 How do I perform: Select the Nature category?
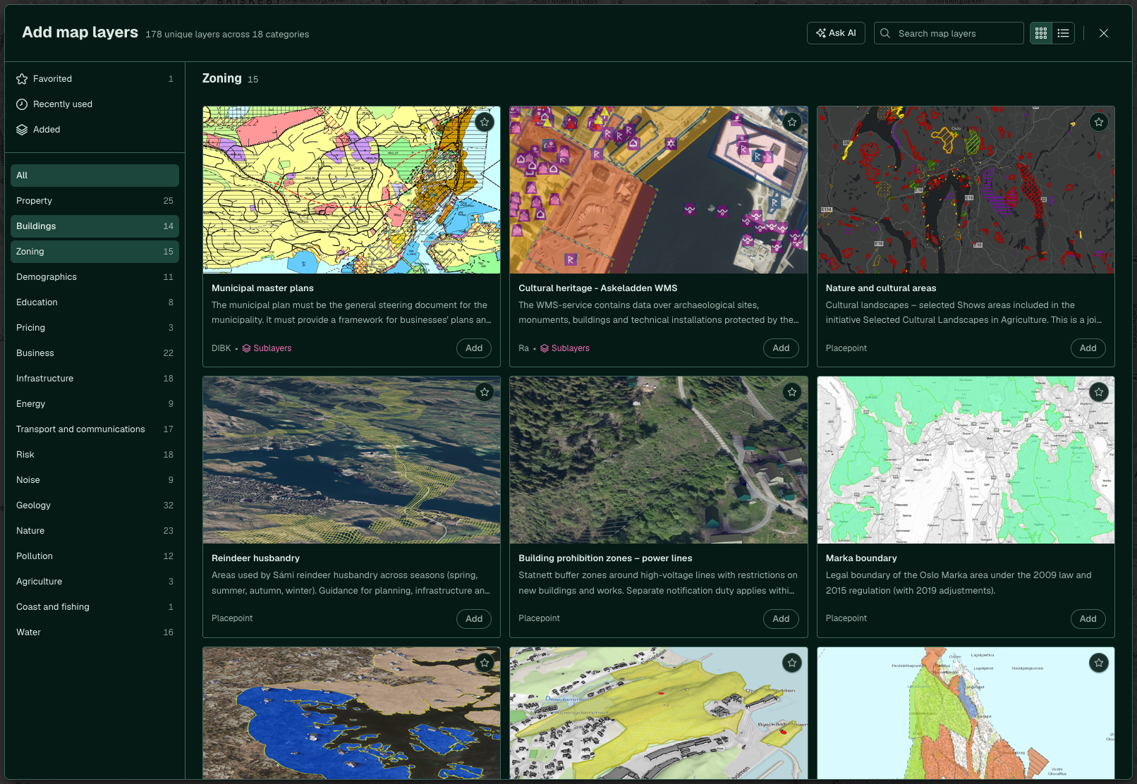point(95,531)
